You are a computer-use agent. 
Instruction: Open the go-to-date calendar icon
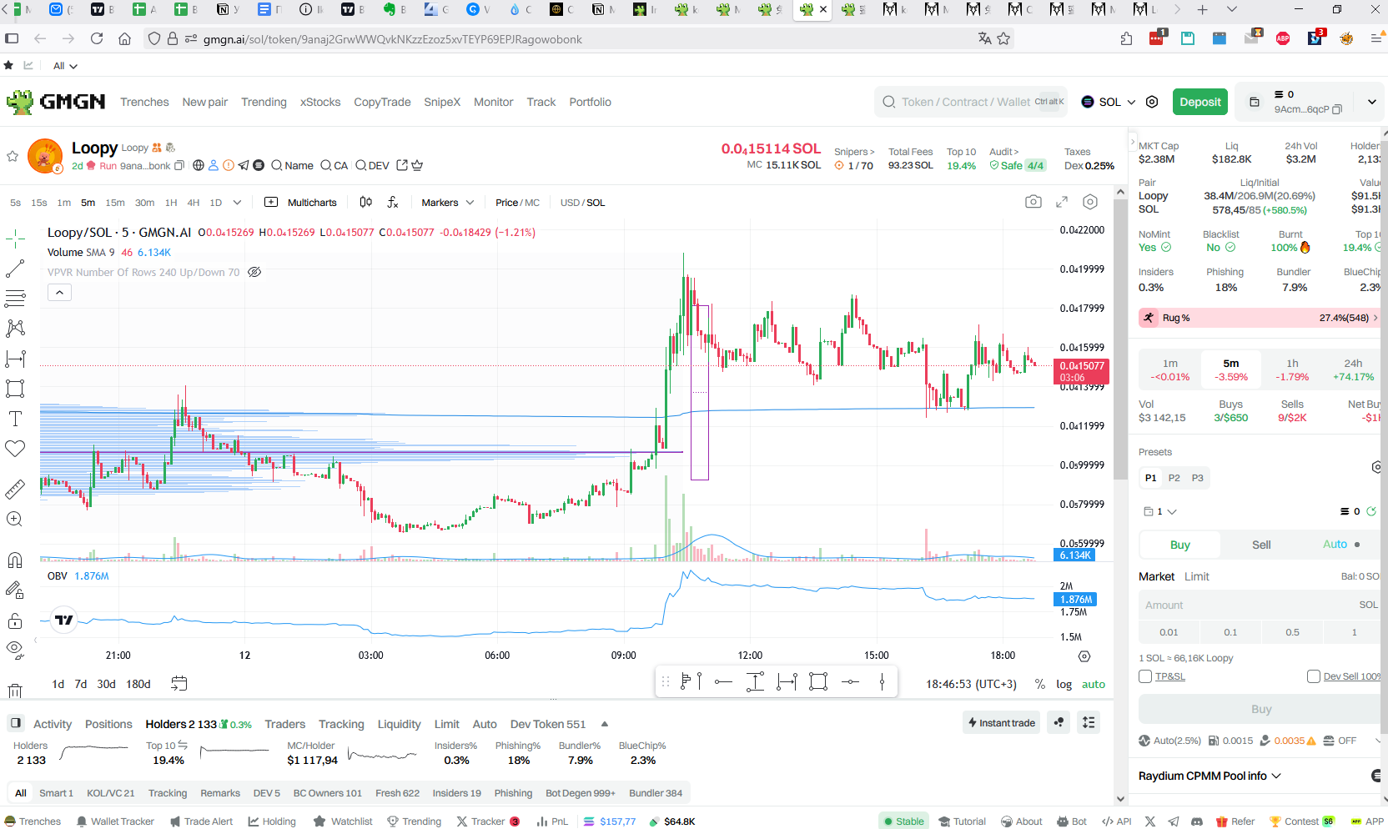click(179, 684)
